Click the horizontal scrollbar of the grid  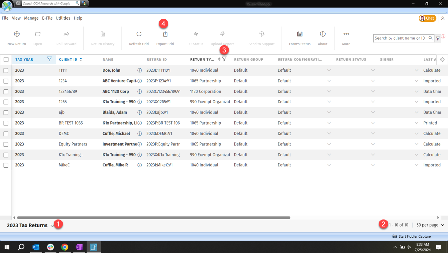(154, 218)
